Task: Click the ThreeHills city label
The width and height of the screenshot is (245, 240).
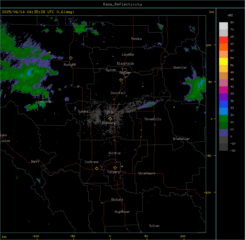Action: pos(153,119)
